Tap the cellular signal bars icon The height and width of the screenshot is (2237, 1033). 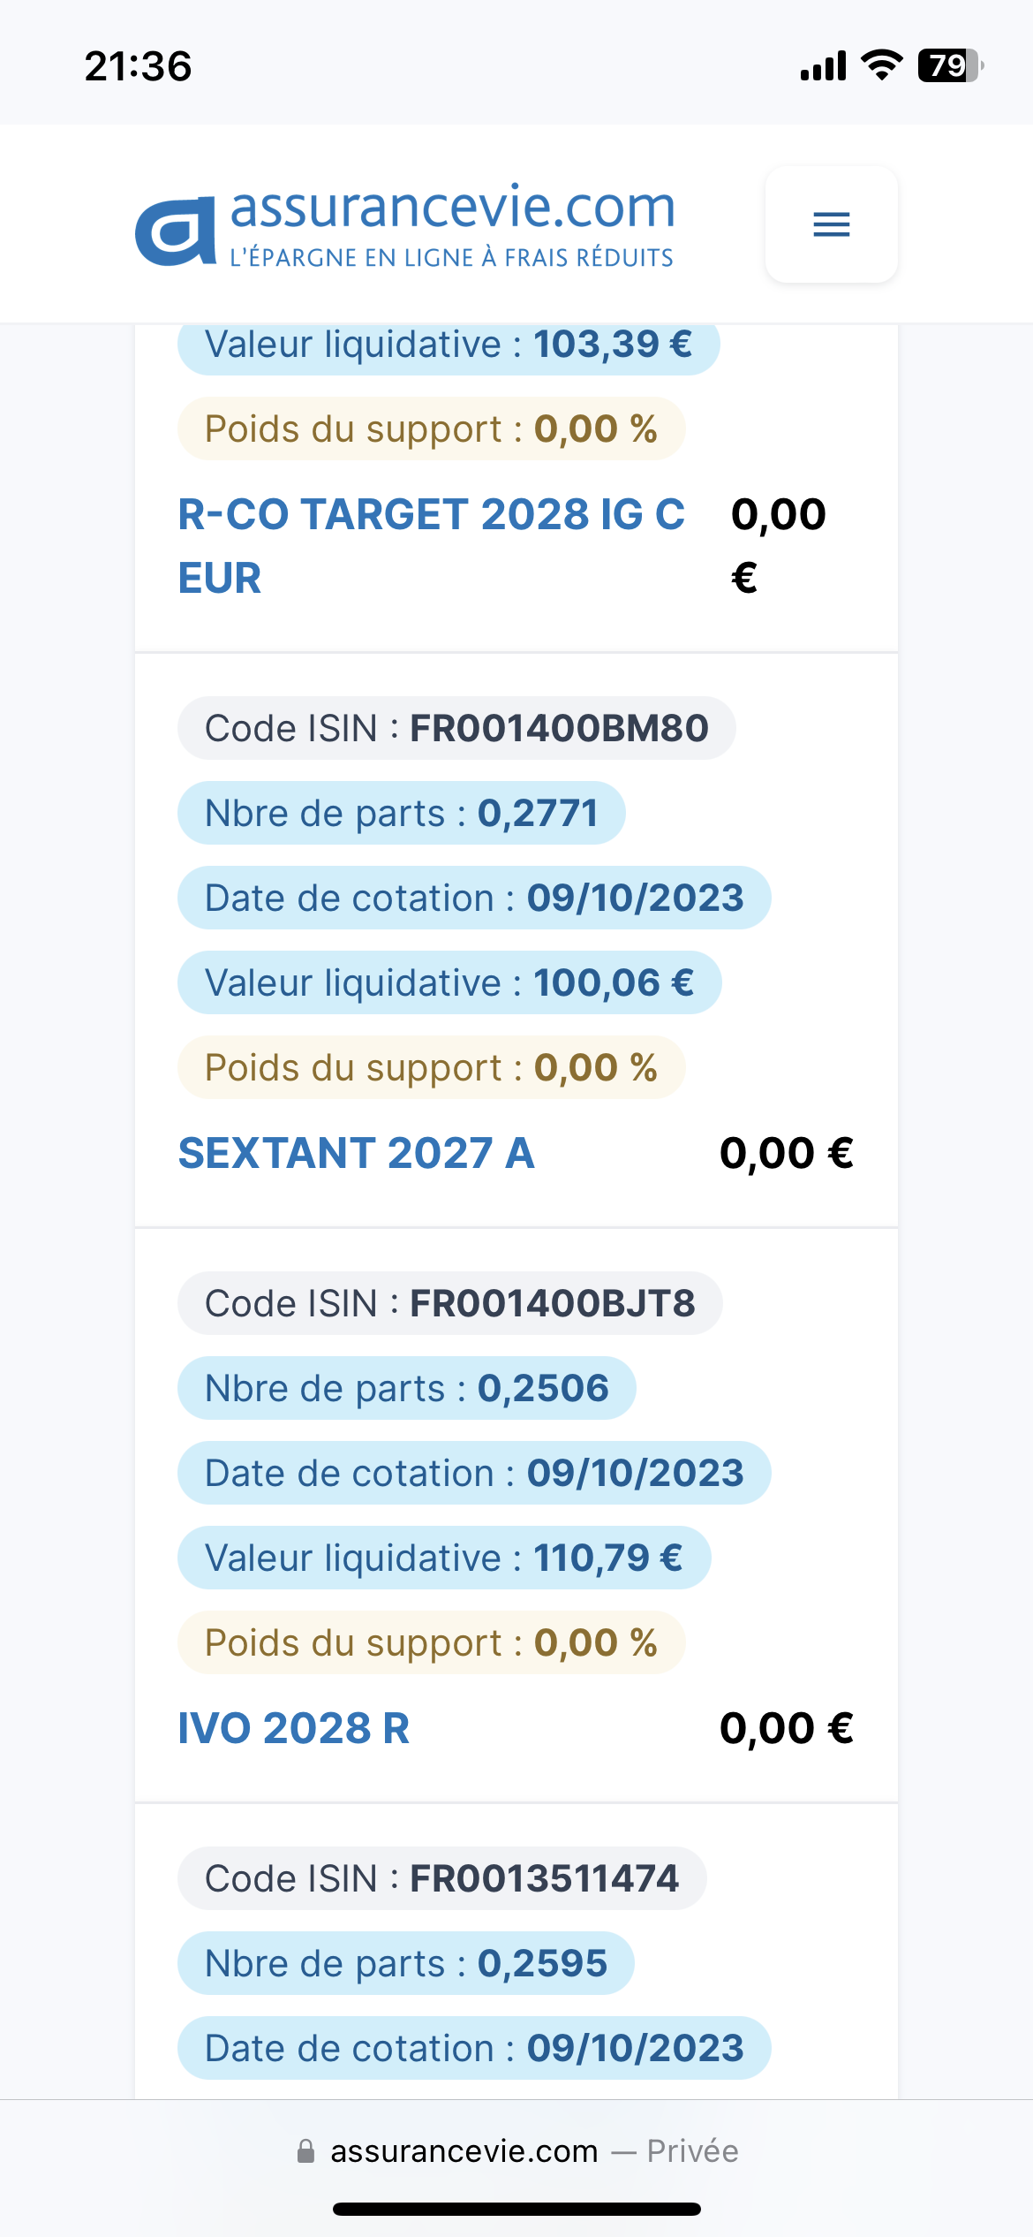coord(823,66)
